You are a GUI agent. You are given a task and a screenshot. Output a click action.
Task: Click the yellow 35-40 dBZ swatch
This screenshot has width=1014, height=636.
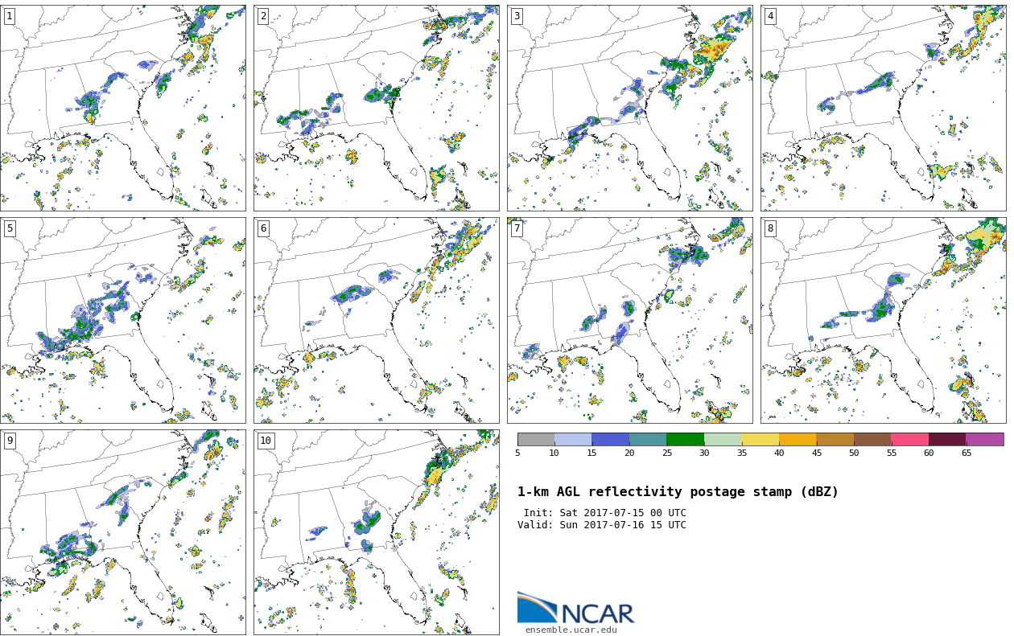point(760,439)
